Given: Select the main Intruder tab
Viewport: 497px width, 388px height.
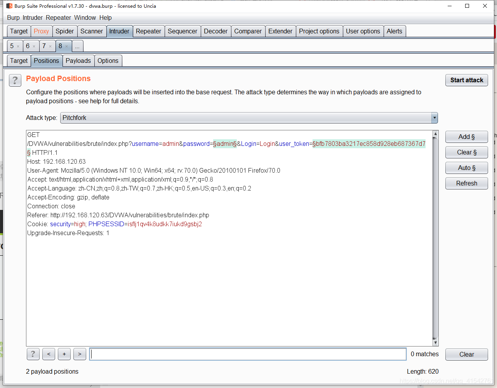Looking at the screenshot, I should click(119, 31).
